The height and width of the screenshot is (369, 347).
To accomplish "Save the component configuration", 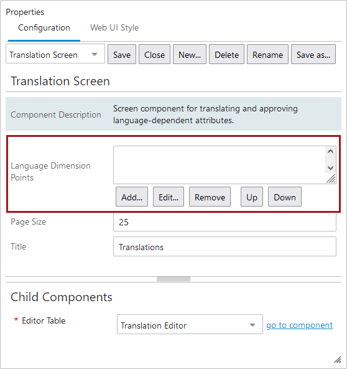I will click(x=122, y=54).
